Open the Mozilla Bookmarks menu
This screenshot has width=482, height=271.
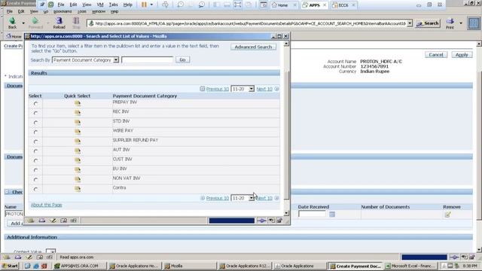(x=63, y=11)
